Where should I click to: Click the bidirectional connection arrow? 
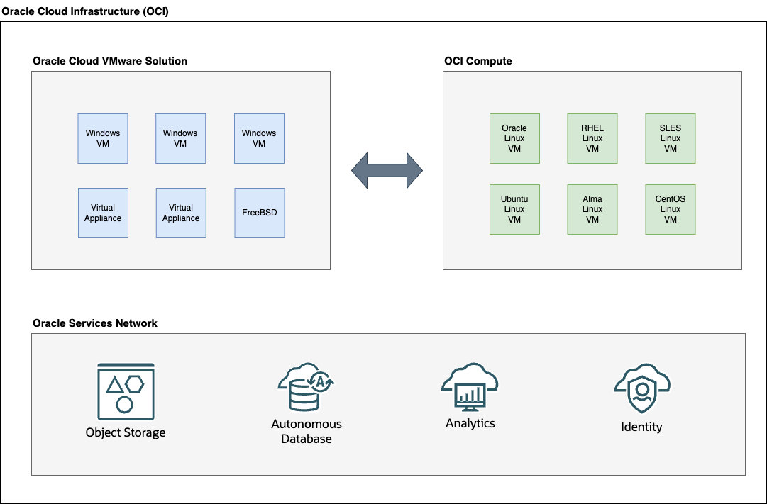pos(385,170)
